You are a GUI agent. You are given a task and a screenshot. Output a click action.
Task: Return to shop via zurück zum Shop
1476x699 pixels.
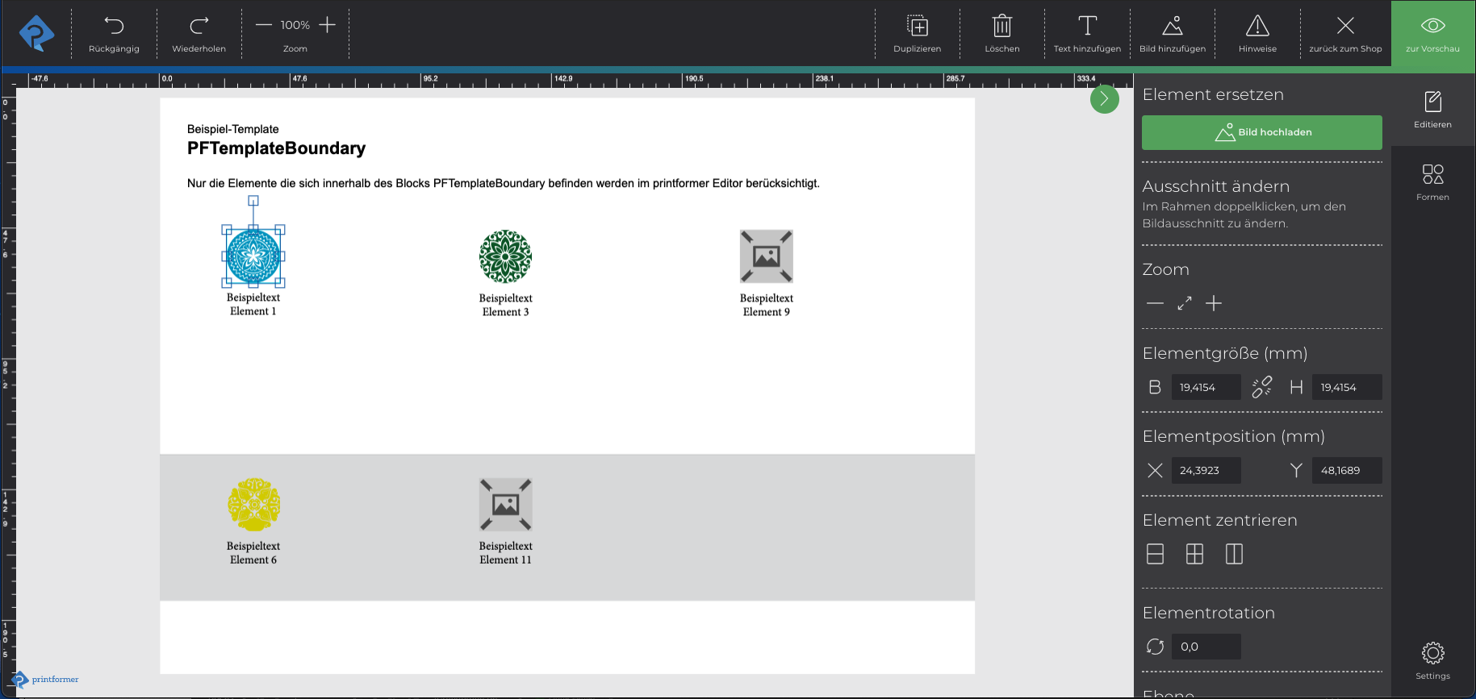(1345, 27)
